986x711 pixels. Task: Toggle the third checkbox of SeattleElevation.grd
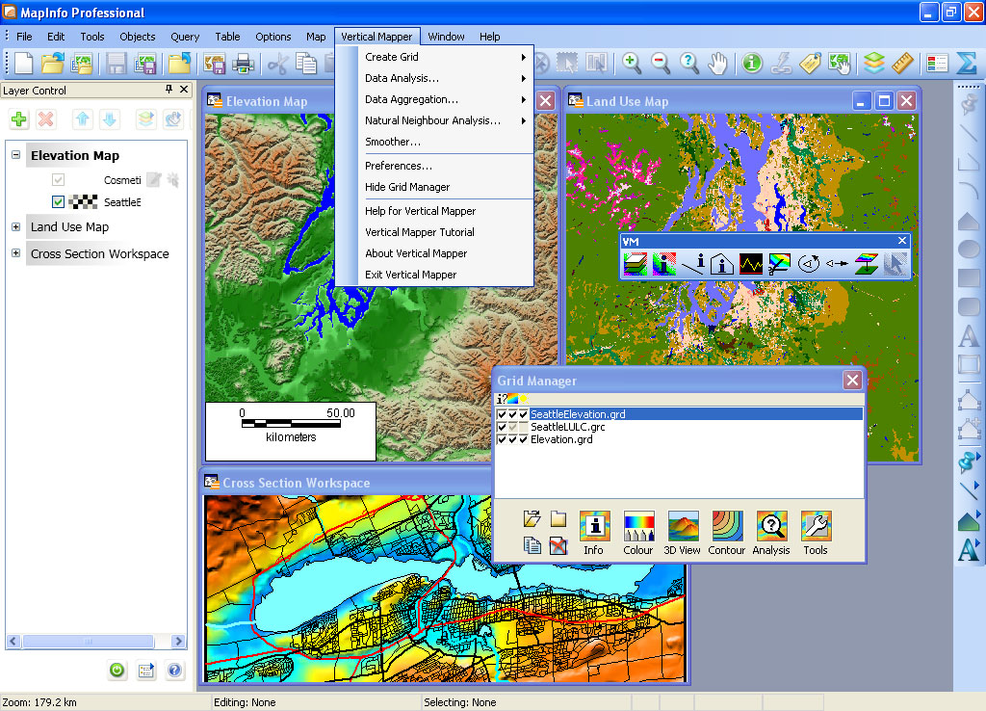click(523, 414)
